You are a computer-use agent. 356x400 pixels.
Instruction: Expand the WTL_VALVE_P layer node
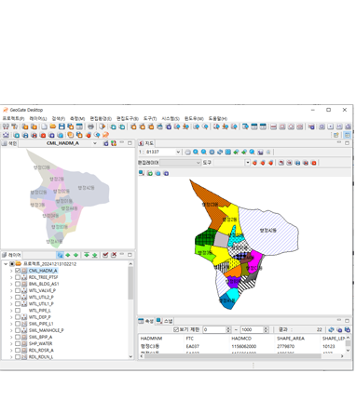(x=11, y=290)
